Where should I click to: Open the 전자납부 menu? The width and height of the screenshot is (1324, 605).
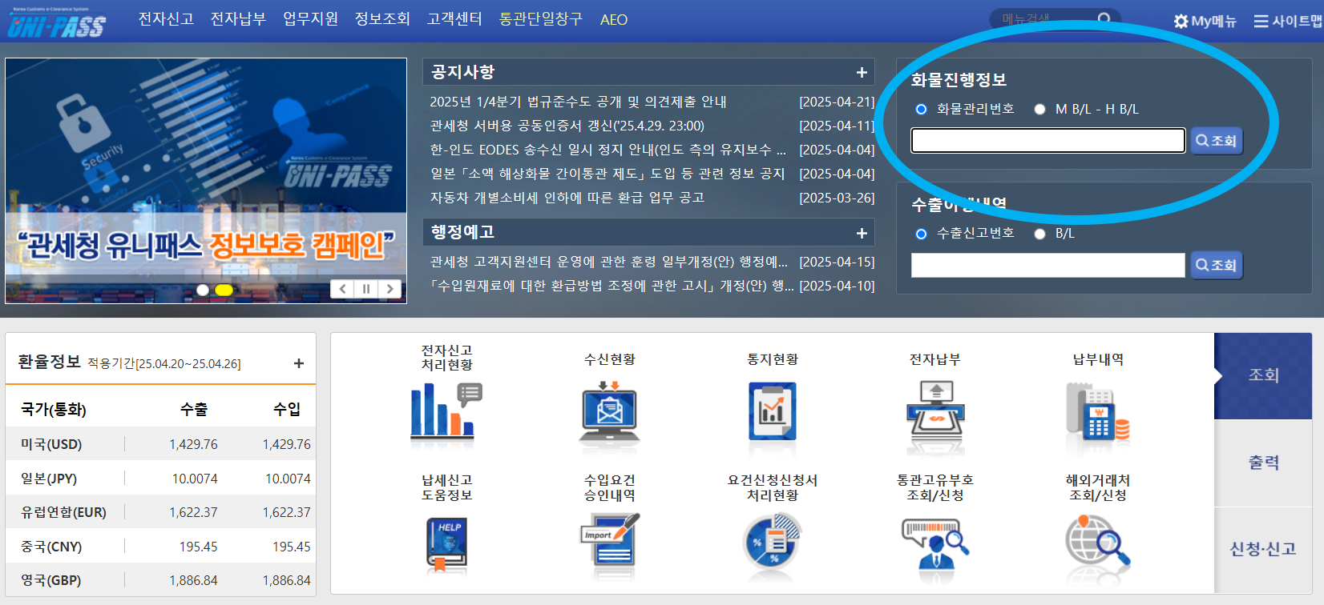[x=238, y=19]
